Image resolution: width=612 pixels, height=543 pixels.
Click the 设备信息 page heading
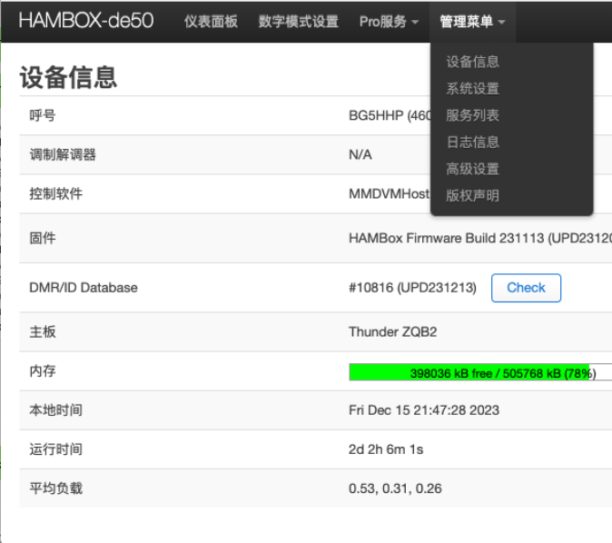(x=68, y=77)
